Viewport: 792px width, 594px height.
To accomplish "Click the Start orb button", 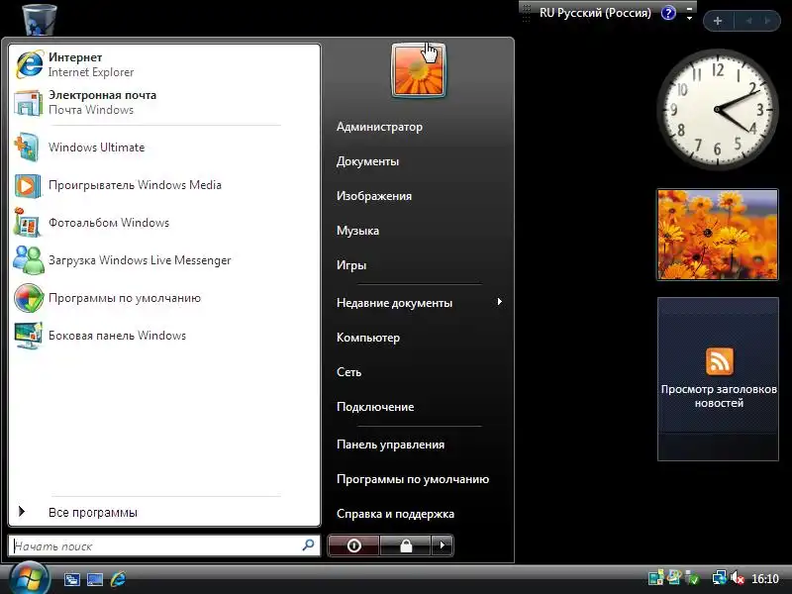I will point(30,579).
